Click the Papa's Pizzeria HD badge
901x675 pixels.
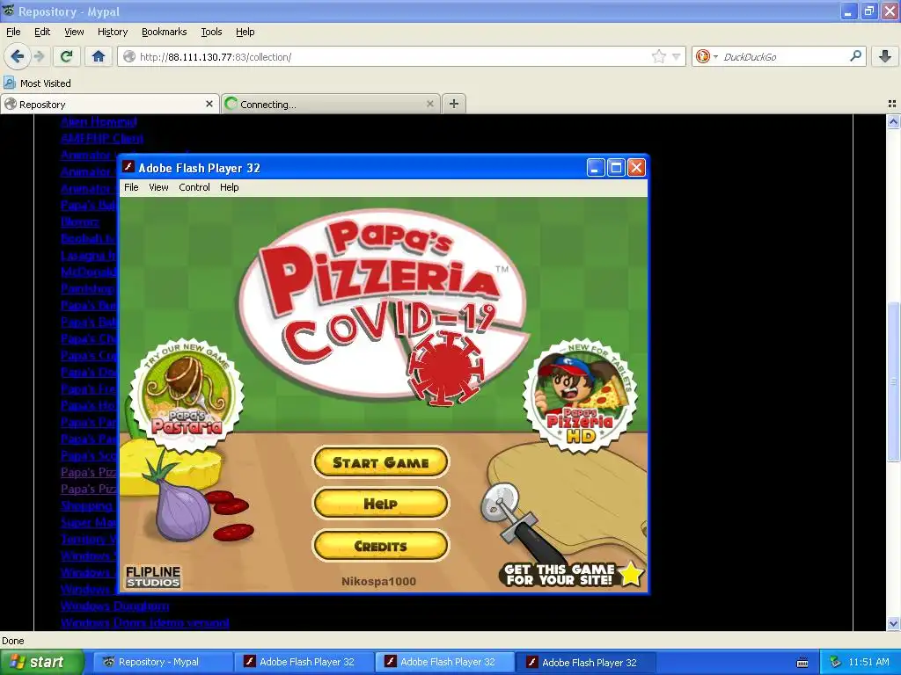click(581, 396)
